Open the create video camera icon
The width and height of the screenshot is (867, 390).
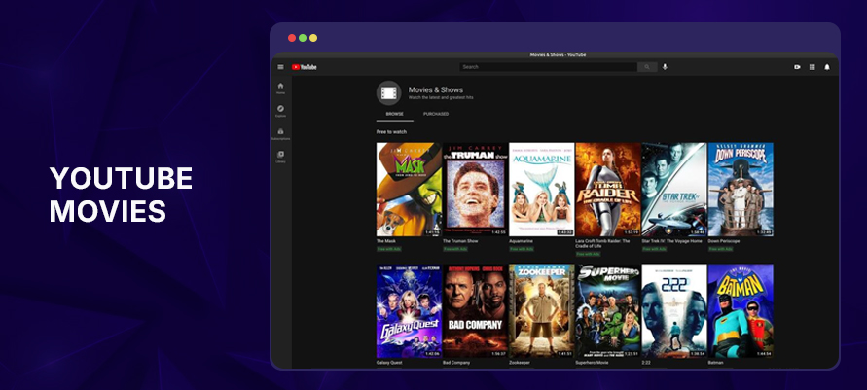797,67
